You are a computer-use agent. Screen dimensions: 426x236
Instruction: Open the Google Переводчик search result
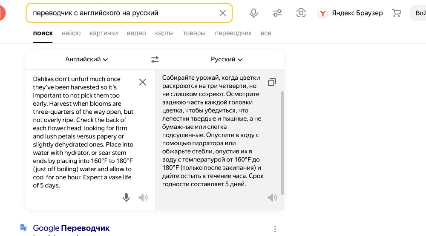(71, 228)
